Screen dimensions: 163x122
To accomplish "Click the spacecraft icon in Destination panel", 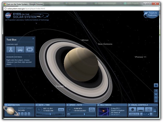I will [x=26, y=114].
